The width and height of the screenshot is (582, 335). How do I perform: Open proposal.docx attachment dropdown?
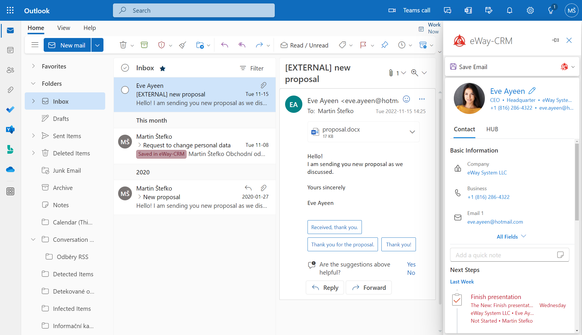pos(412,132)
